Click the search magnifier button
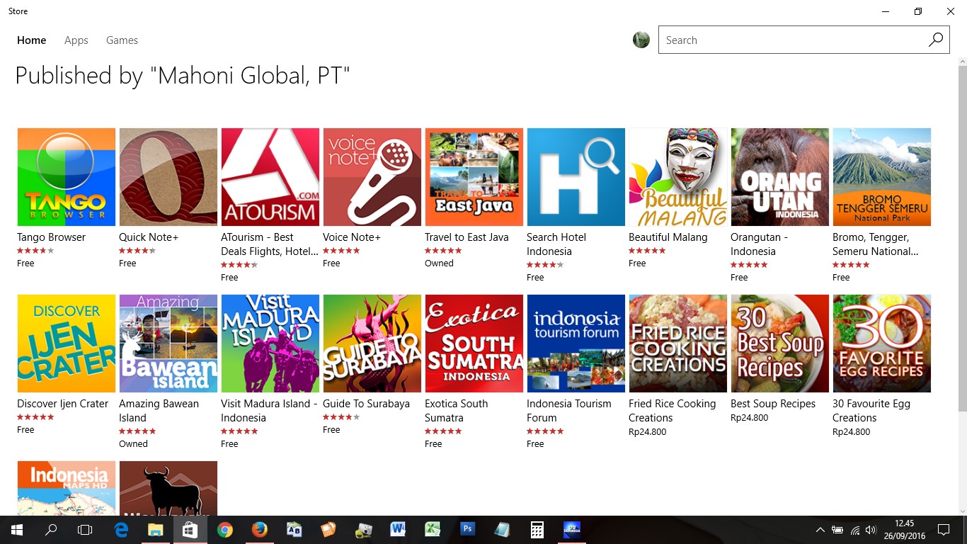The height and width of the screenshot is (544, 967). (936, 40)
